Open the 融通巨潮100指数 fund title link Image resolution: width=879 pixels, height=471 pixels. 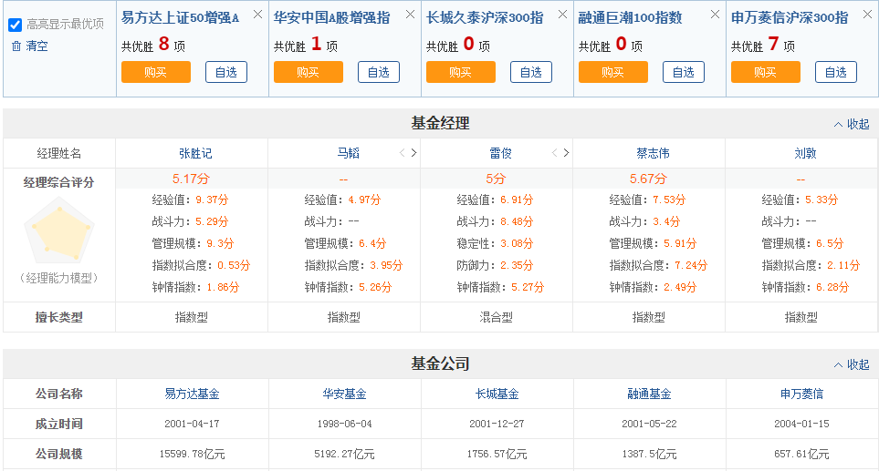(631, 18)
